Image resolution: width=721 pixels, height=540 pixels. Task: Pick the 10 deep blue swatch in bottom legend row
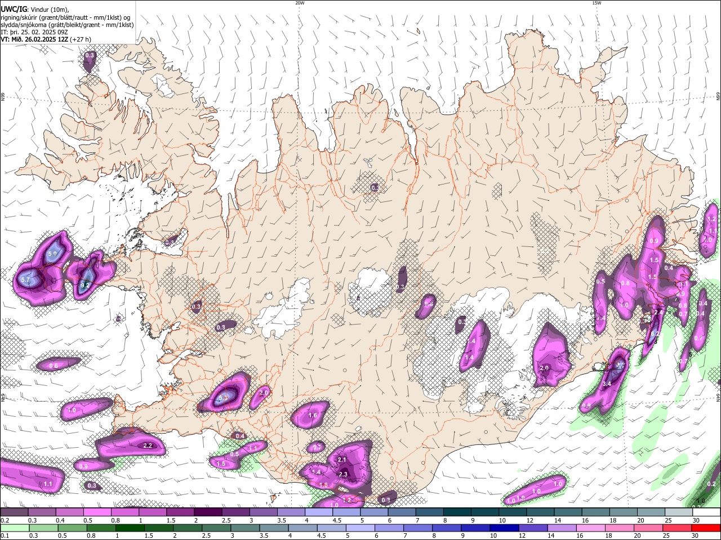[505, 528]
